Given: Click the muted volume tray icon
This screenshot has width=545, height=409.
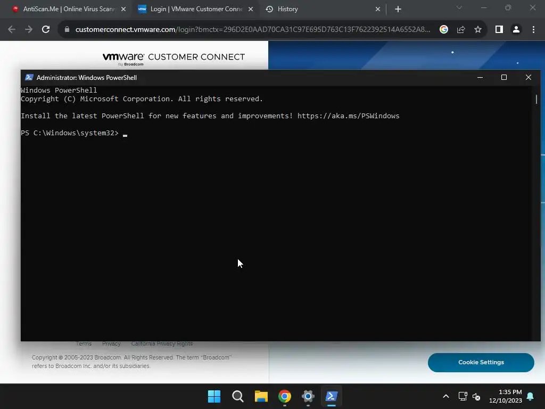Looking at the screenshot, I should pos(476,396).
